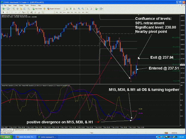This screenshot has height=139, width=186.
Task: Open the Insert menu
Action: click(15, 5)
